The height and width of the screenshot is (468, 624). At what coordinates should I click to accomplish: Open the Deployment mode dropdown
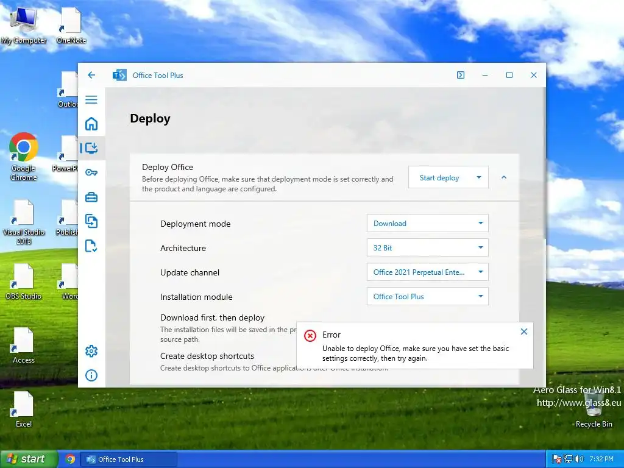coord(427,224)
